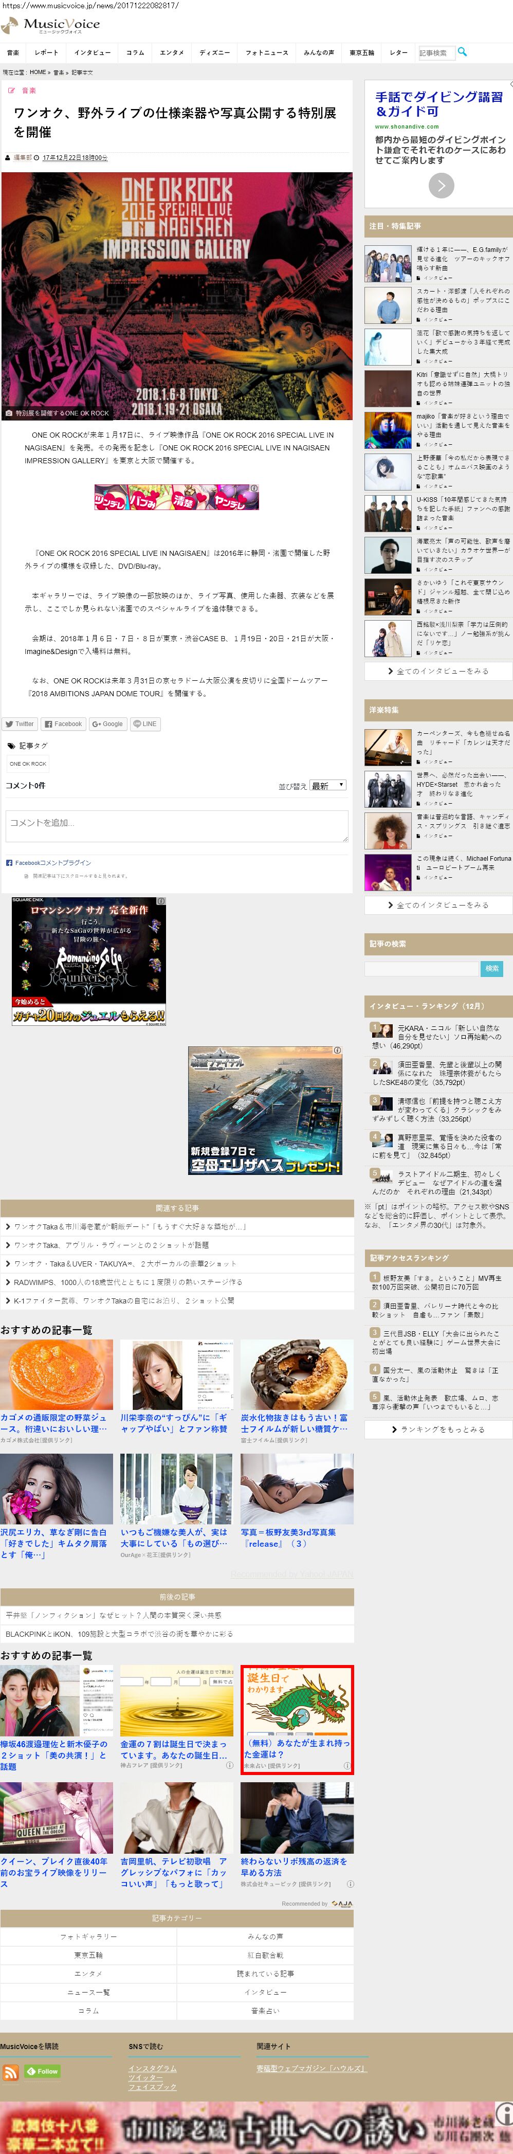513x2154 pixels.
Task: Open the ツンデレ ヤンデレ banner ad
Action: click(x=176, y=497)
